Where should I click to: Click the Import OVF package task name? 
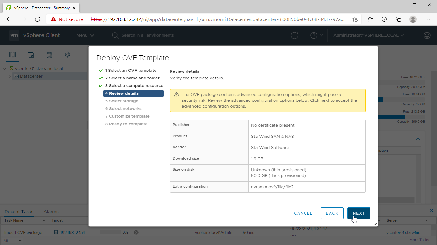(x=23, y=233)
